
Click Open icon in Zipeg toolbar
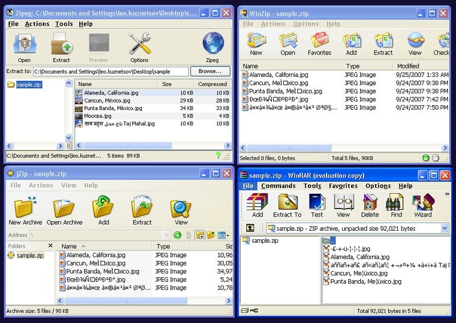pyautogui.click(x=25, y=44)
